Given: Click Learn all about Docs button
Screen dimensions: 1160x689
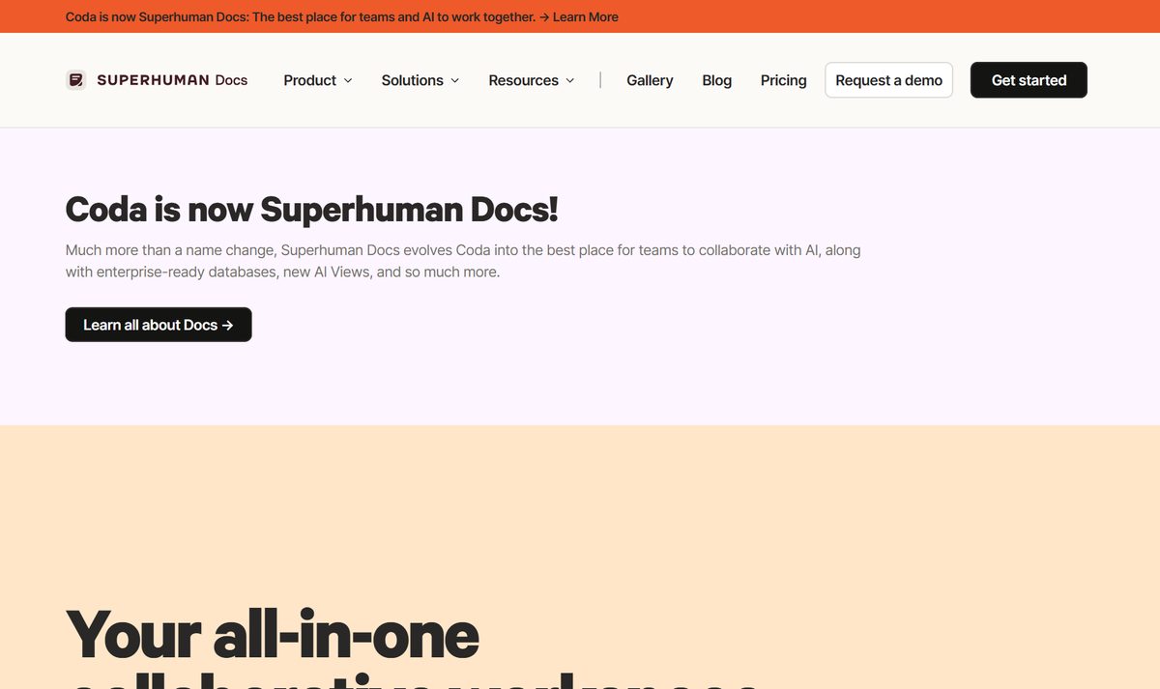Looking at the screenshot, I should pos(159,325).
